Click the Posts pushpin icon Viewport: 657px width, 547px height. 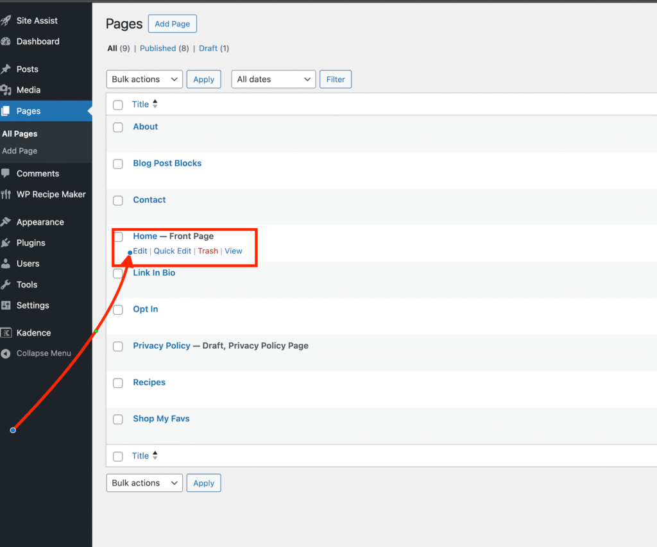point(6,69)
